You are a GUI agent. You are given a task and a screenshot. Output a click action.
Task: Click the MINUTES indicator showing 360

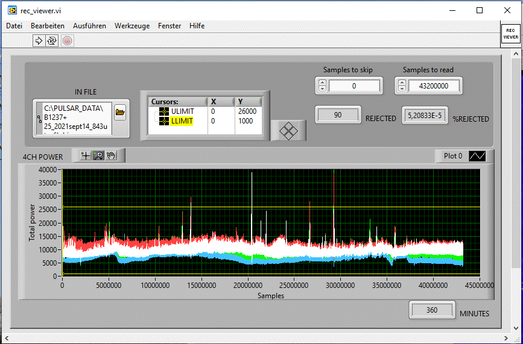[432, 310]
